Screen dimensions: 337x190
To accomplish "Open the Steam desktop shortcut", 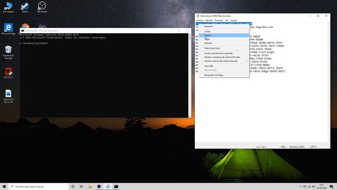I will coord(25,7).
